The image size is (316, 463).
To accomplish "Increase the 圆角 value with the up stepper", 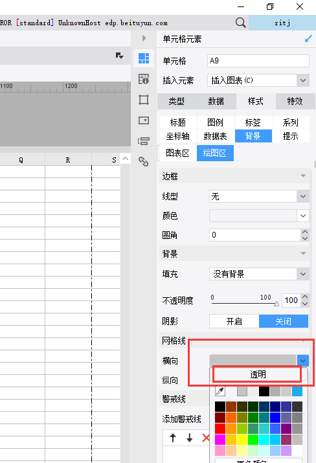I will (305, 232).
